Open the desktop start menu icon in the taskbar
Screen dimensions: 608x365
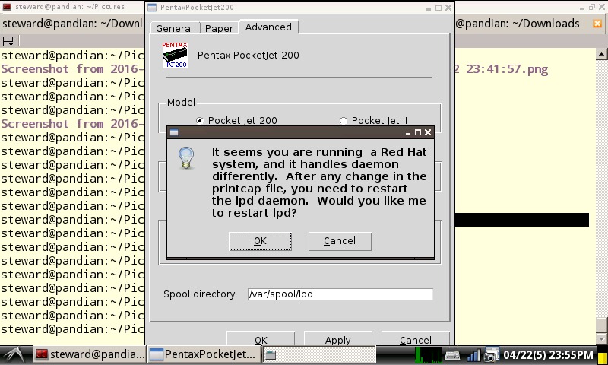14,354
